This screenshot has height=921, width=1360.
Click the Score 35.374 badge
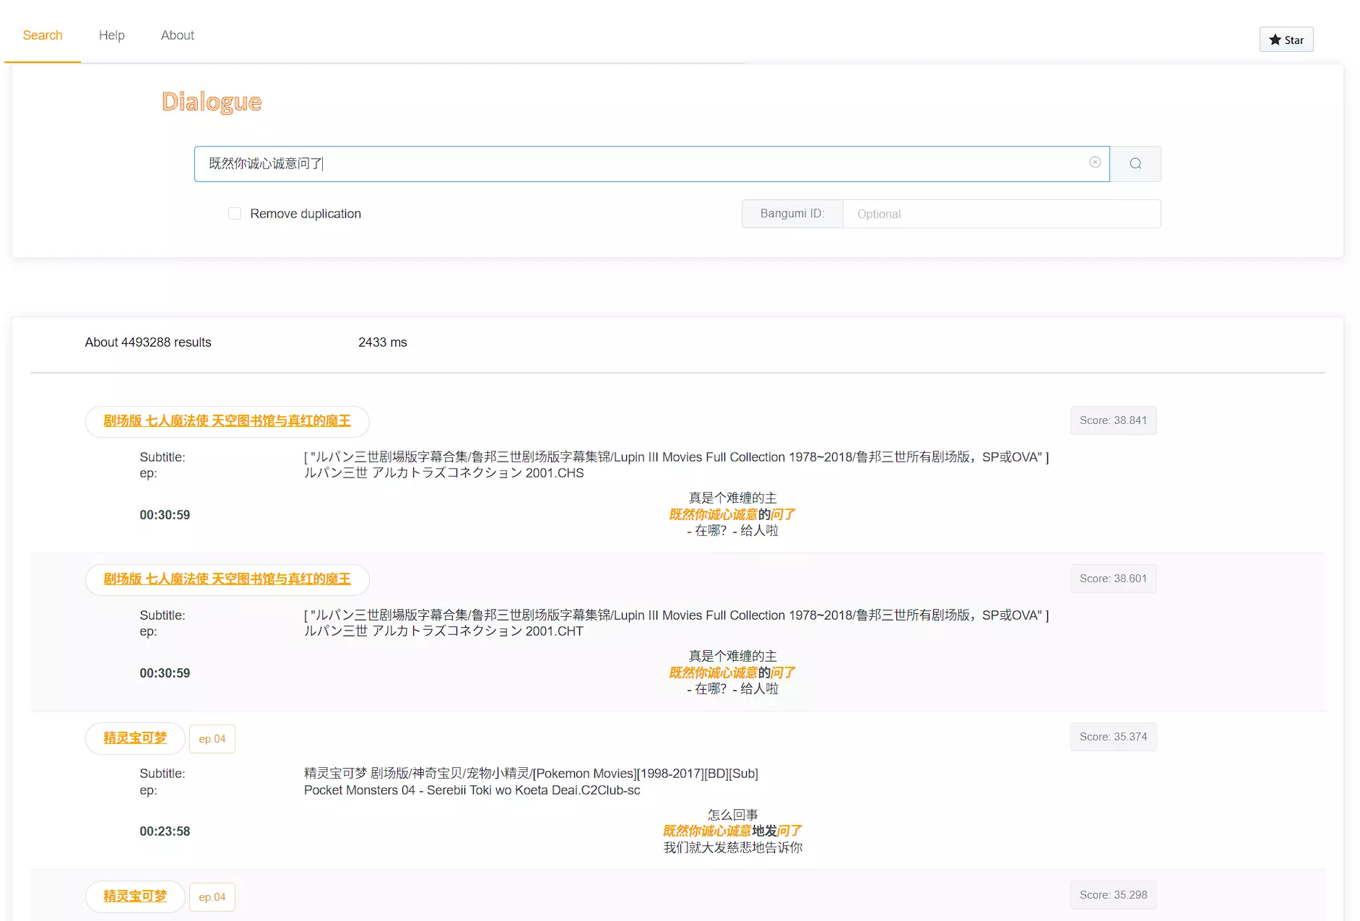coord(1113,737)
